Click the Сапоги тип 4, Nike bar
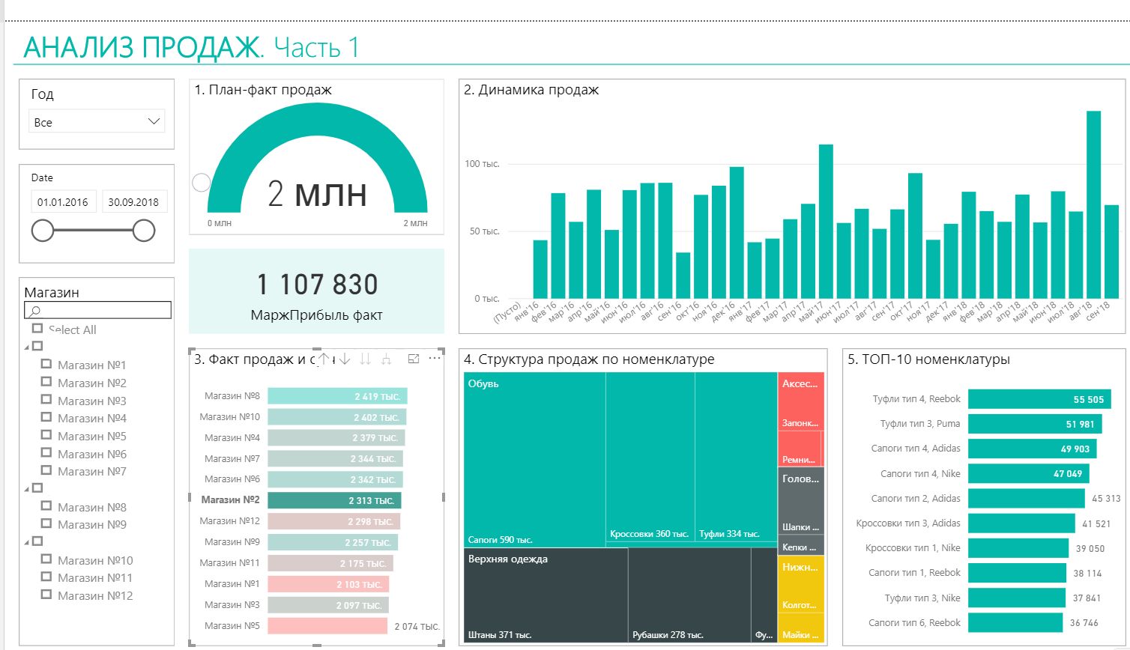 (x=1029, y=473)
